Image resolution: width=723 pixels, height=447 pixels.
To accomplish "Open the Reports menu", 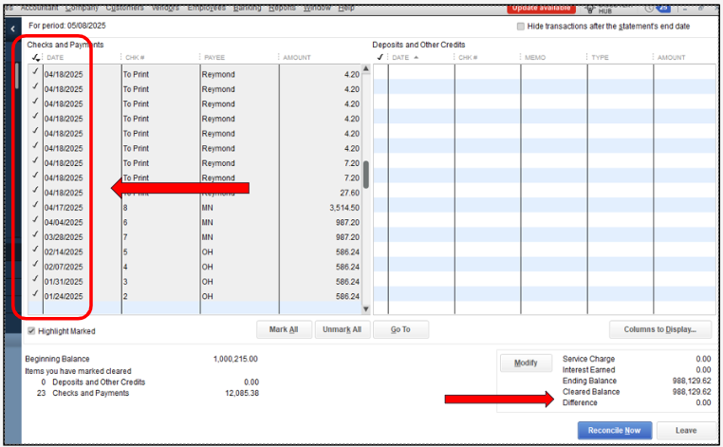I will tap(282, 8).
